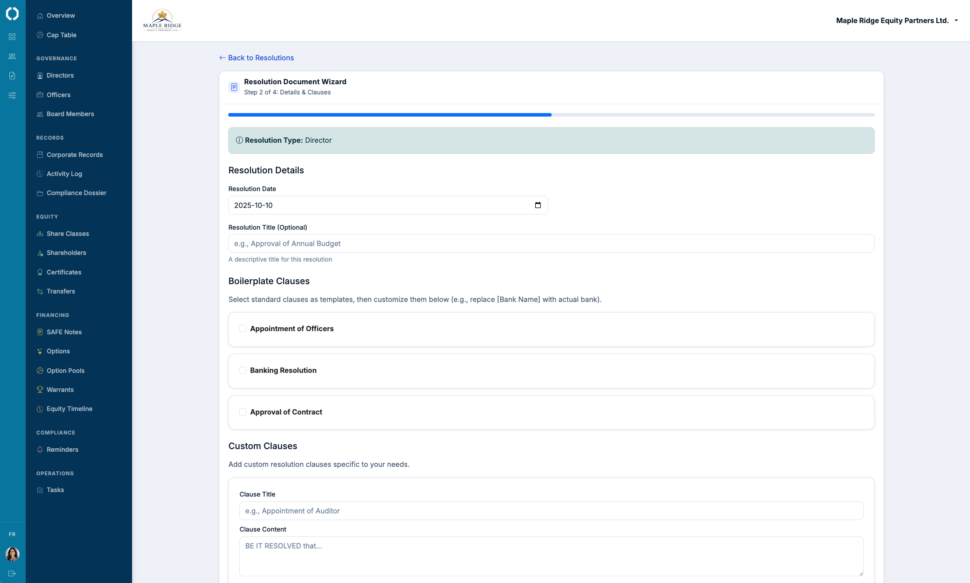
Task: Click the Clause Content textarea
Action: point(551,556)
